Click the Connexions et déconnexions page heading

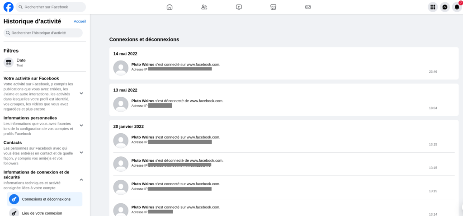pos(144,39)
